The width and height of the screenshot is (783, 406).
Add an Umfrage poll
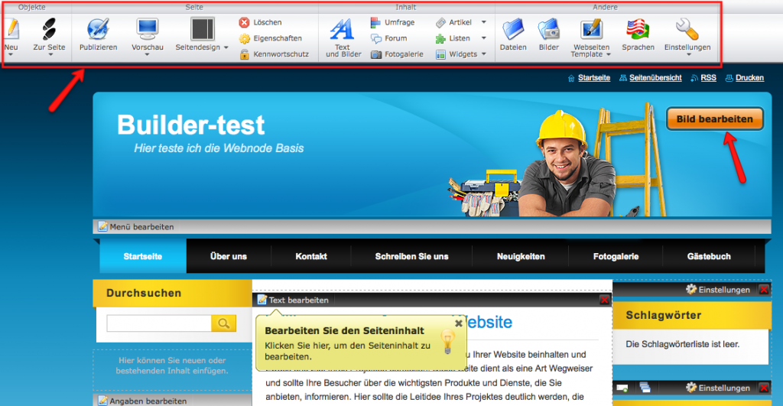392,22
